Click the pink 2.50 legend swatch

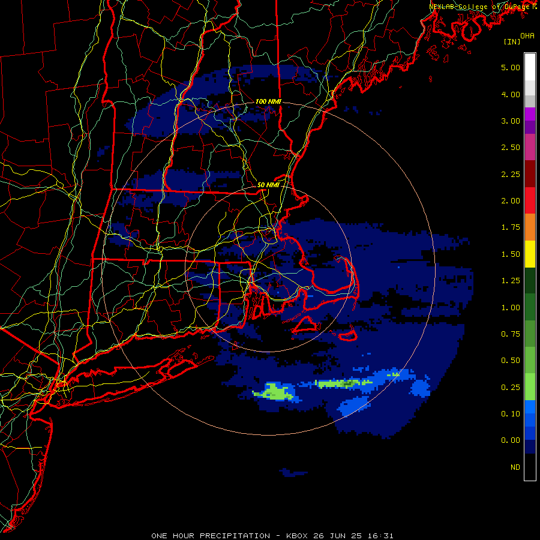pos(530,147)
